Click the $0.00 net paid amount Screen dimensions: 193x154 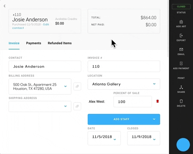(151, 25)
